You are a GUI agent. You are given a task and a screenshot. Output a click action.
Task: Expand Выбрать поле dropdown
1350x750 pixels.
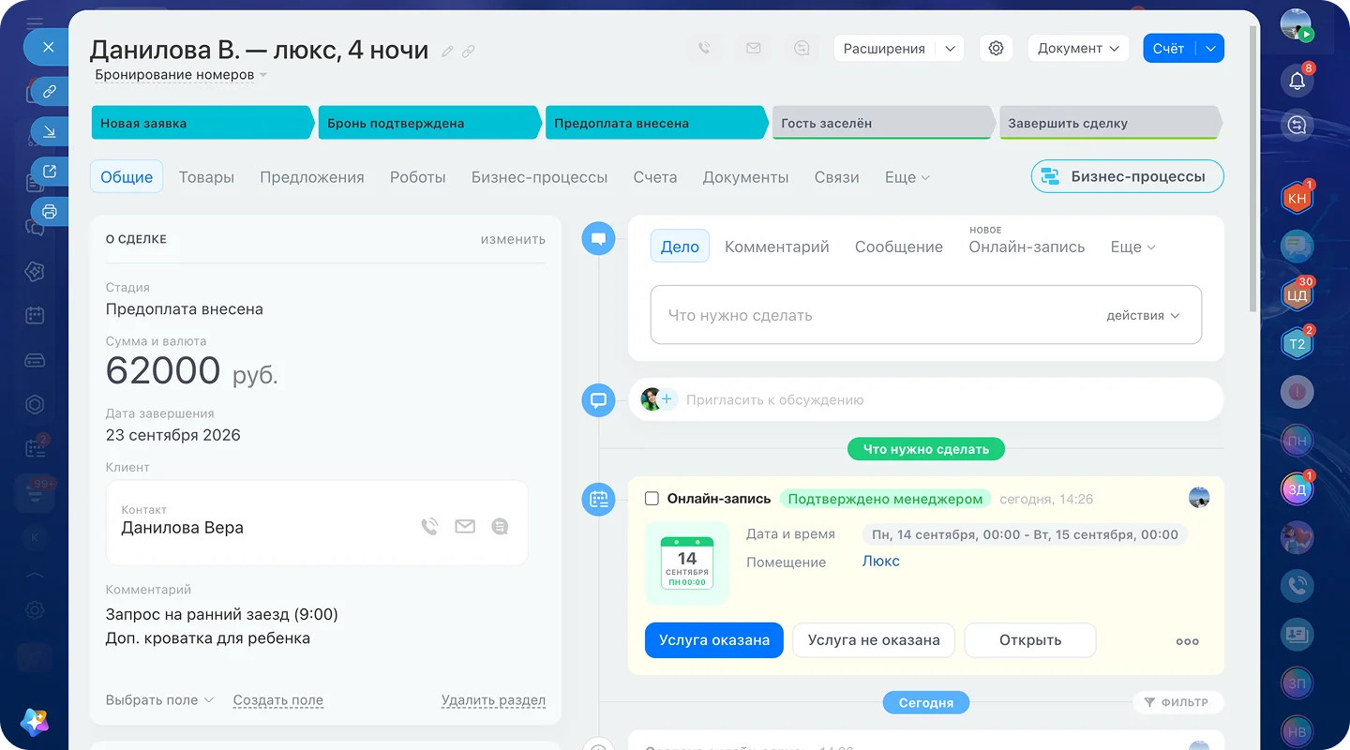click(159, 700)
